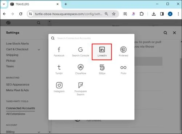
Task: Select the Facebook account icon
Action: pyautogui.click(x=59, y=52)
